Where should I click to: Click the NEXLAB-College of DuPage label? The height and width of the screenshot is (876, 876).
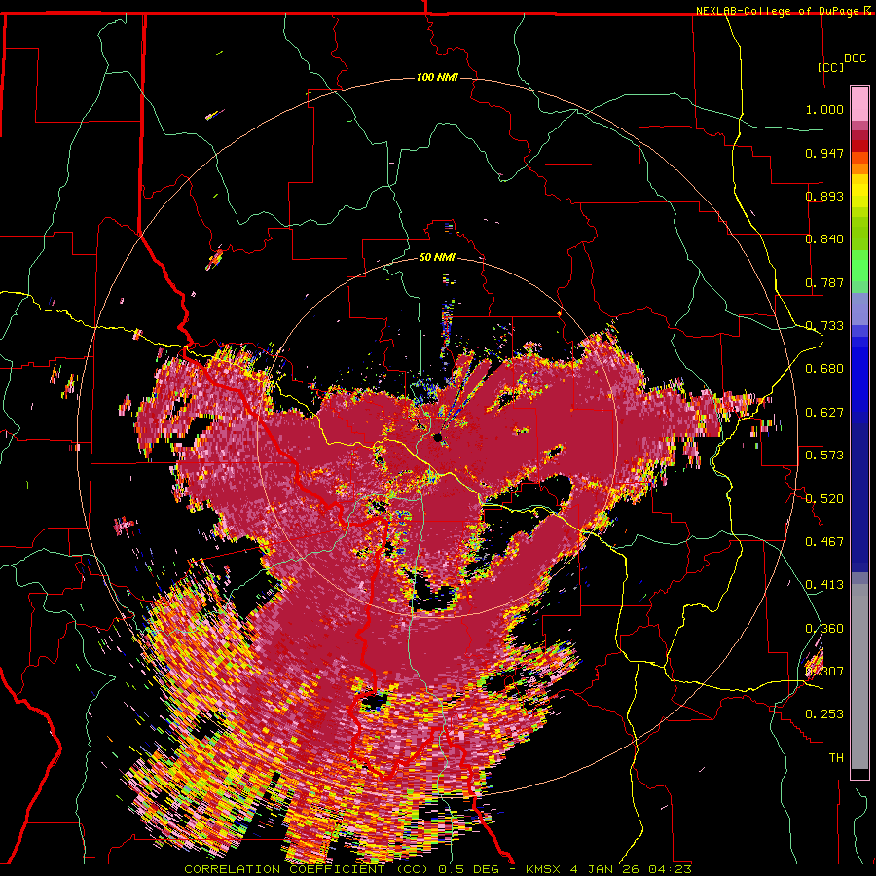(x=780, y=11)
